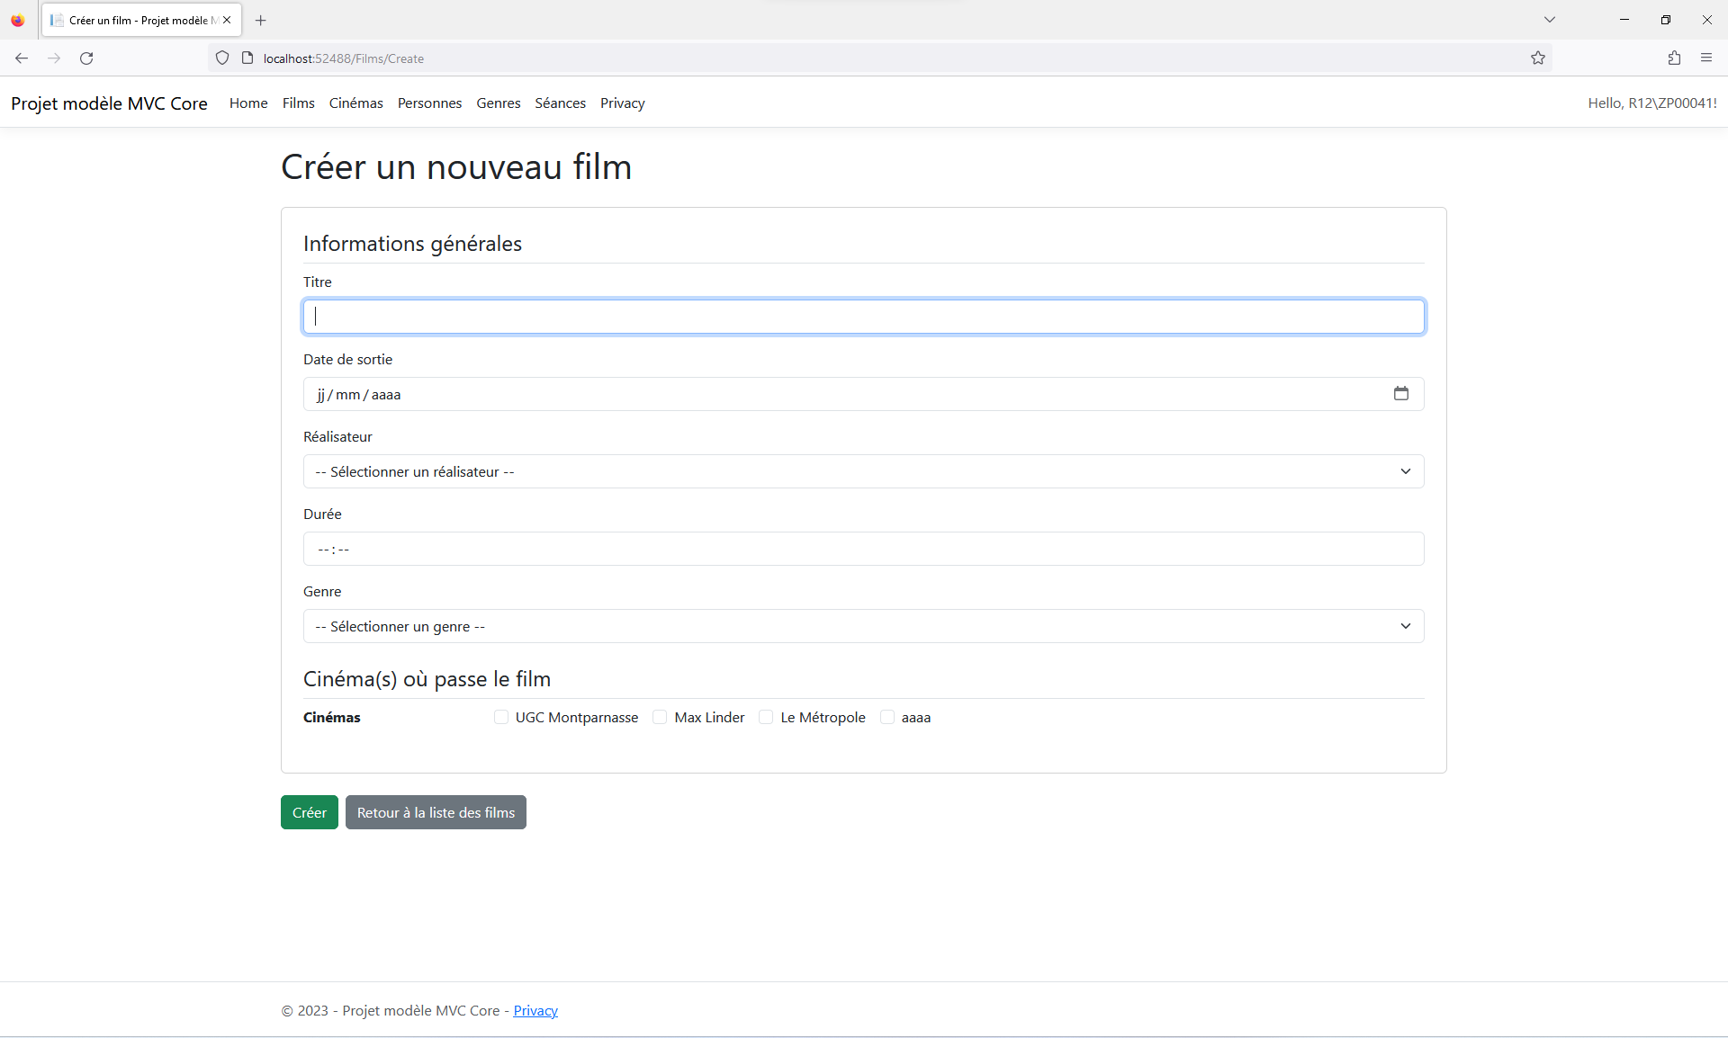1728x1038 pixels.
Task: Follow the footer Privacy link
Action: pyautogui.click(x=535, y=1011)
